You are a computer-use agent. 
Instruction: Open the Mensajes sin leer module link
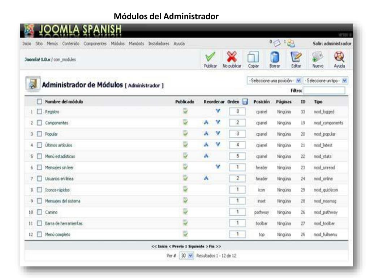coord(59,168)
